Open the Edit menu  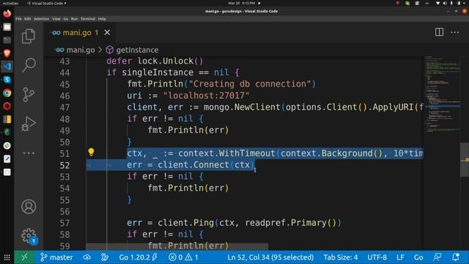28,19
